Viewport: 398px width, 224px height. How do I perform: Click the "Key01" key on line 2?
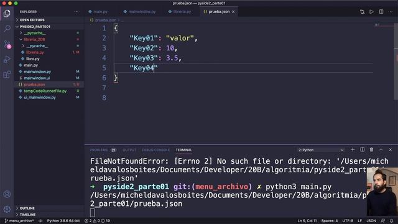144,38
